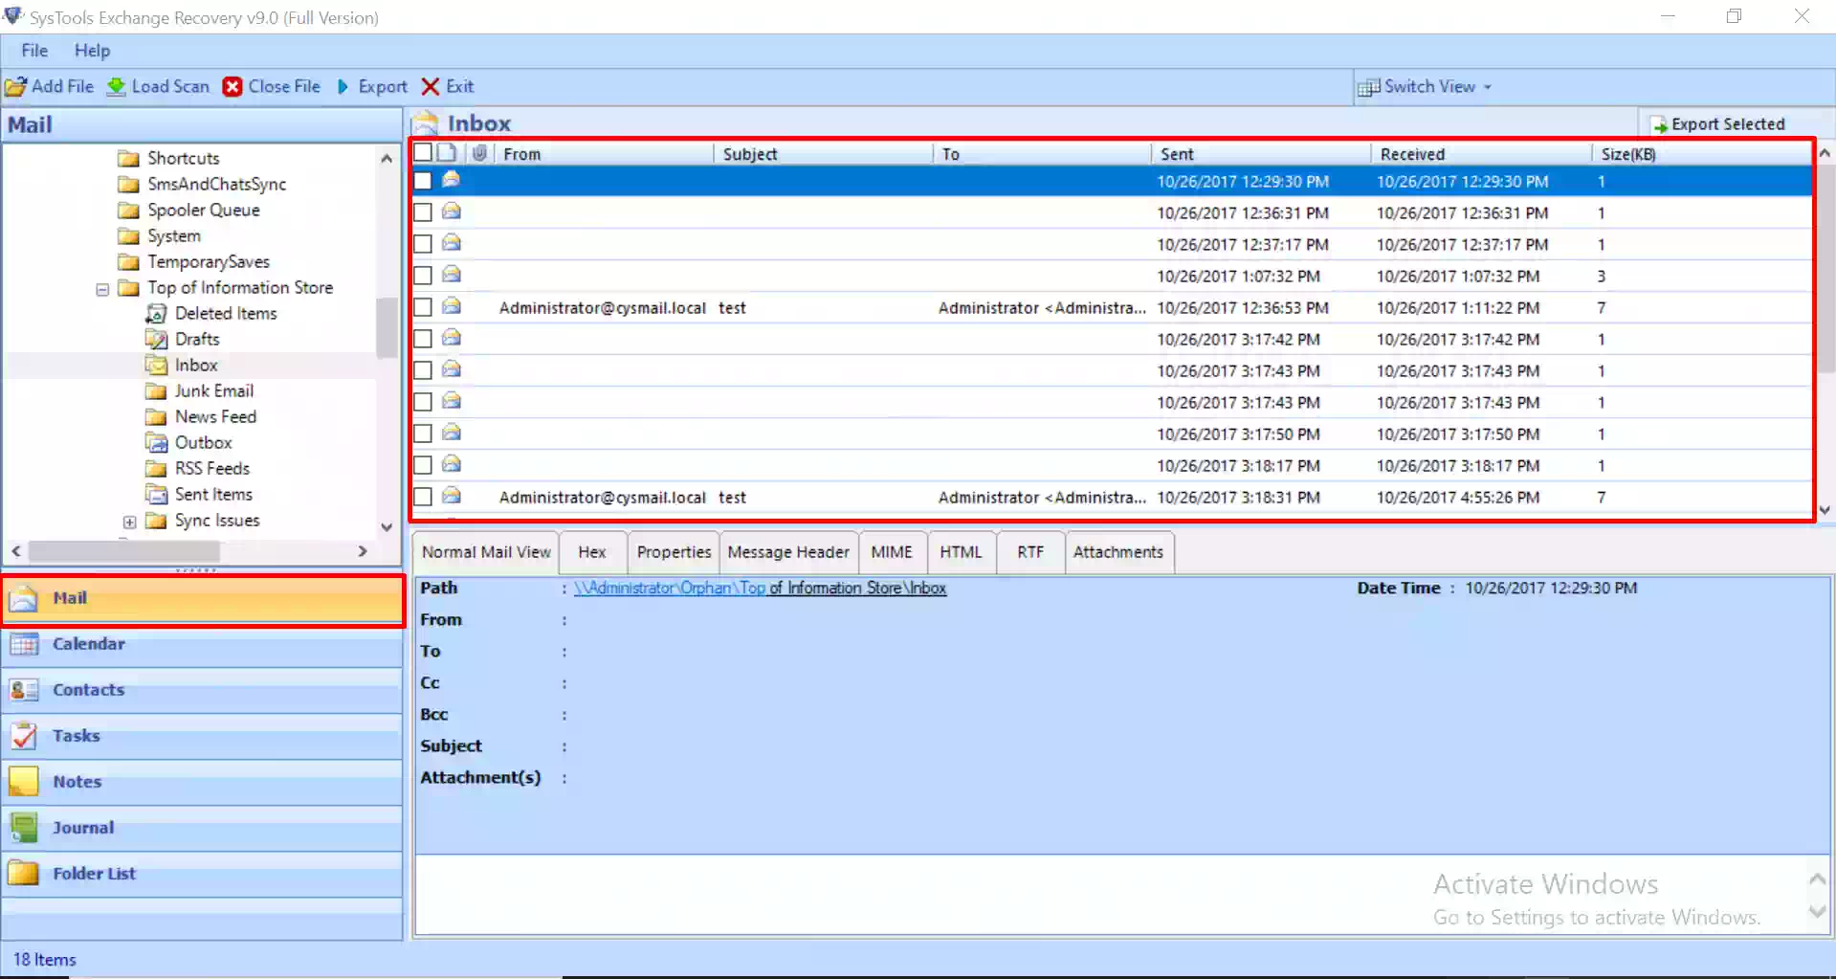This screenshot has height=979, width=1836.
Task: Open the Help menu
Action: tap(92, 51)
